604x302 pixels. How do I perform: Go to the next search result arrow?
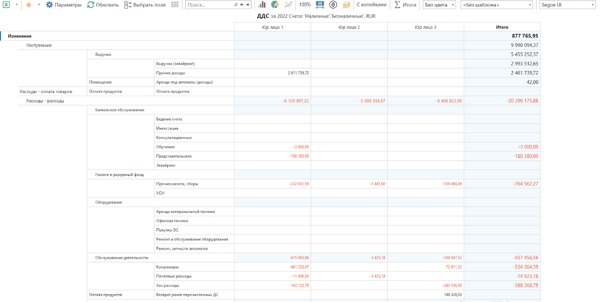(247, 5)
